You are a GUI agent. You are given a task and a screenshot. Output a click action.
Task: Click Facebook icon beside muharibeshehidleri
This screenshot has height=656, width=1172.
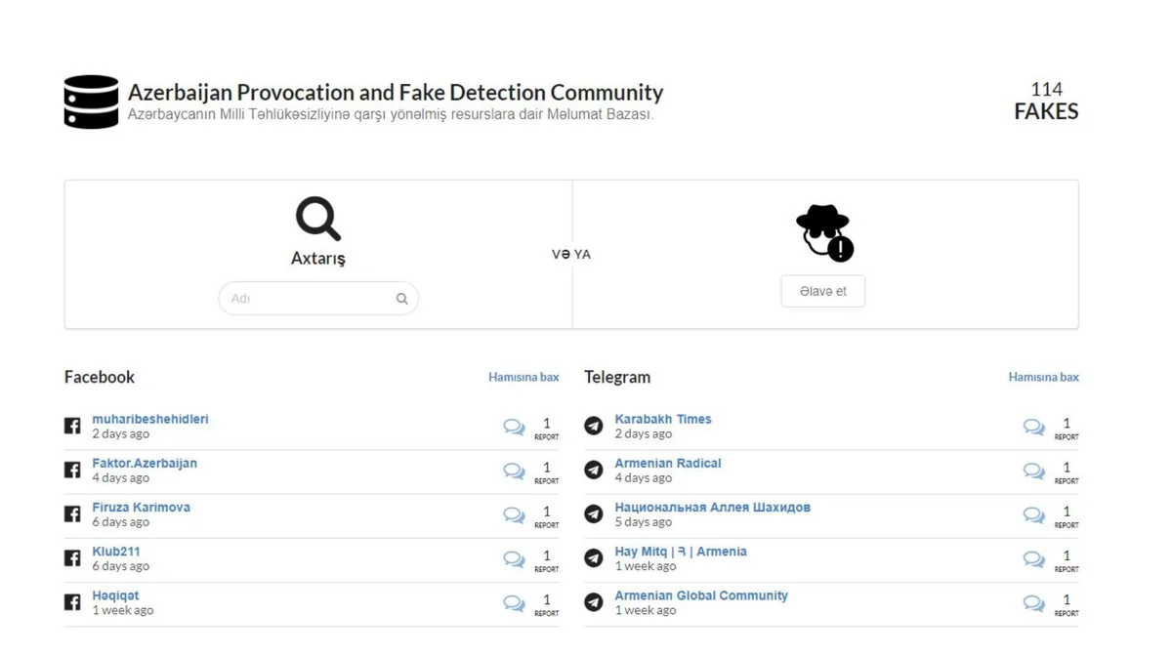72,426
